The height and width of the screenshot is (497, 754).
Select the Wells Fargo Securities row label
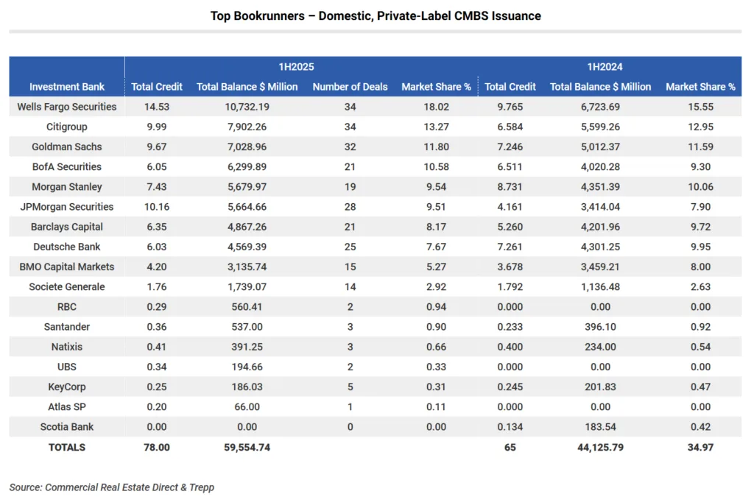[66, 107]
